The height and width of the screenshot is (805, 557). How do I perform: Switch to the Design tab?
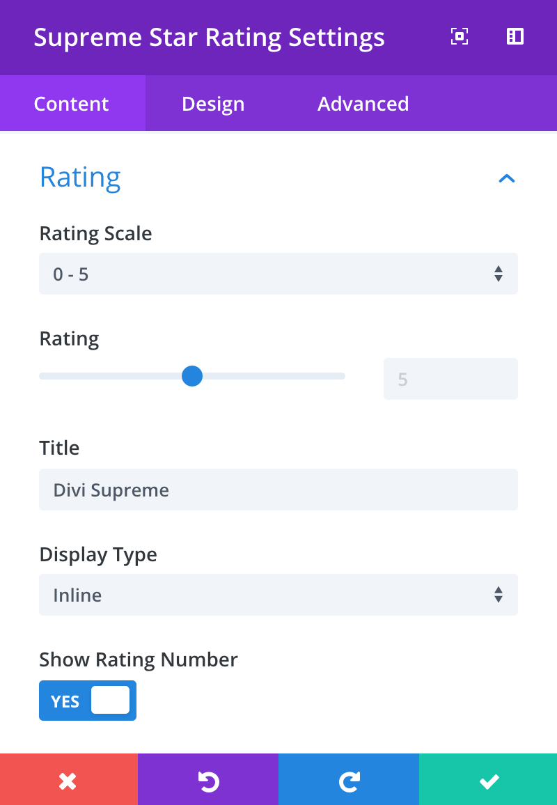click(213, 104)
